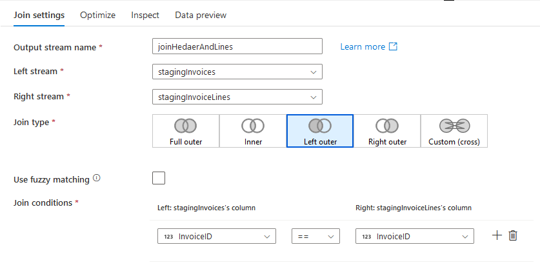The image size is (540, 267).
Task: Go to the Data preview tab
Action: click(201, 15)
